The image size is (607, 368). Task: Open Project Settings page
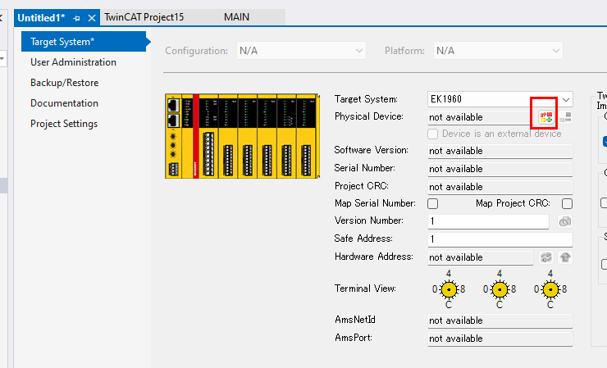coord(64,124)
